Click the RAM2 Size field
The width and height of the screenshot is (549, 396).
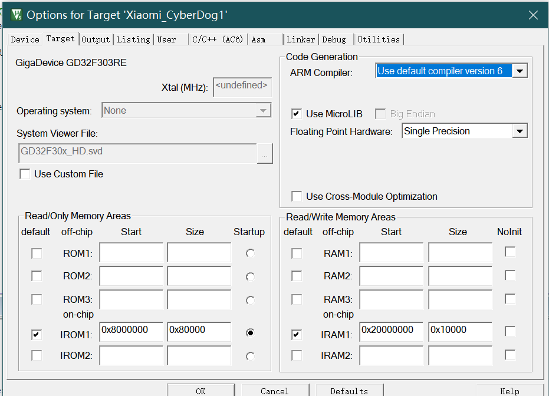coord(460,276)
